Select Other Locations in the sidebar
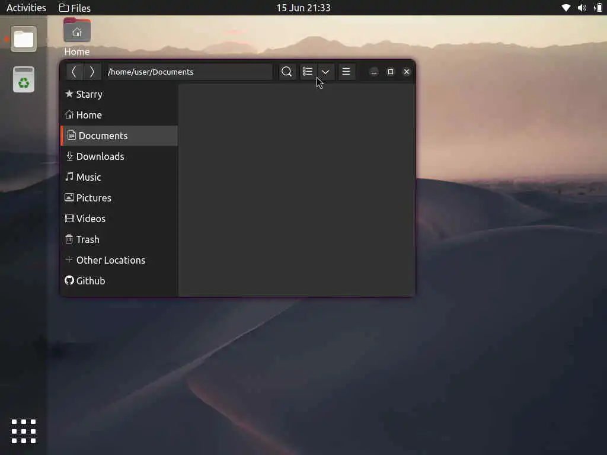The height and width of the screenshot is (455, 607). pos(119,260)
